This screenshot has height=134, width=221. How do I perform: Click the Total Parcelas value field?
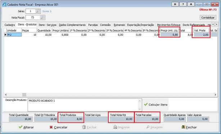pos(147,119)
